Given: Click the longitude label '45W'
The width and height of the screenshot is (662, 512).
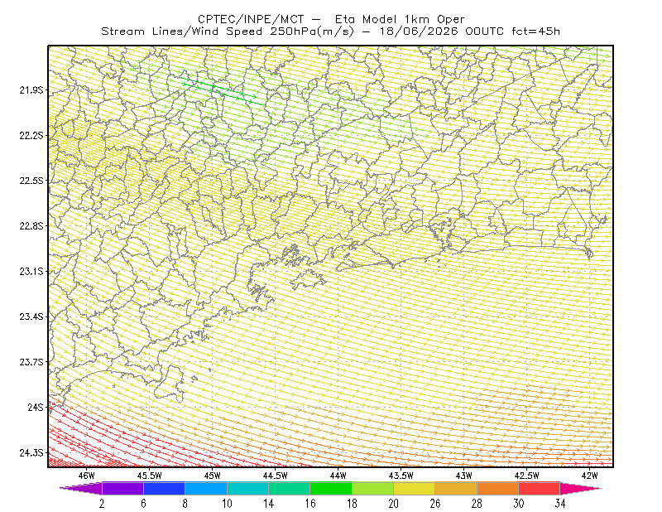Looking at the screenshot, I should pos(213,476).
